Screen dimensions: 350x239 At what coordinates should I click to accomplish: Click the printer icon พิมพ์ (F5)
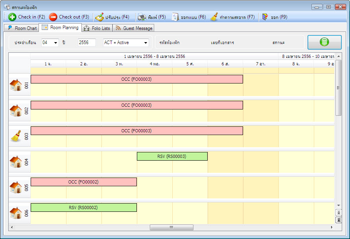pos(142,17)
